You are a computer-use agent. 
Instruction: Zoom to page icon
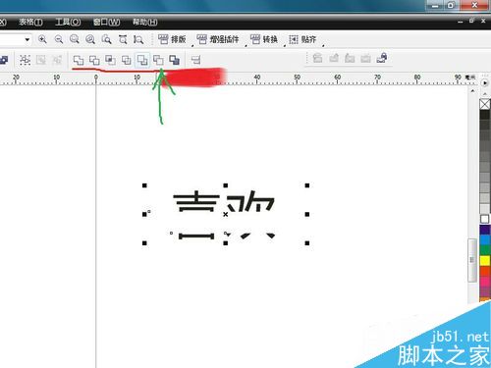(106, 39)
